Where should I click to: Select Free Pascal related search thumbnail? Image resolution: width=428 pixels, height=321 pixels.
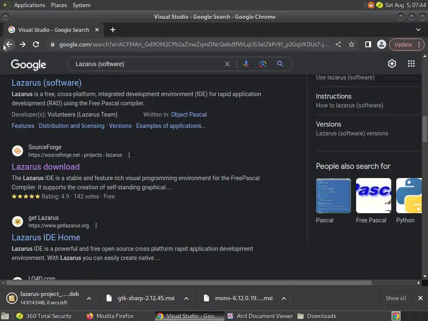point(373,196)
